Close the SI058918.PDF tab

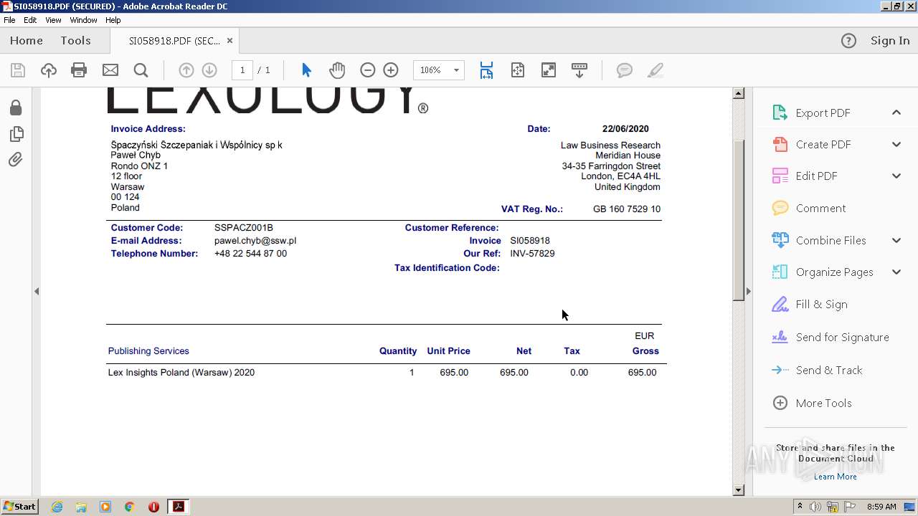click(229, 41)
